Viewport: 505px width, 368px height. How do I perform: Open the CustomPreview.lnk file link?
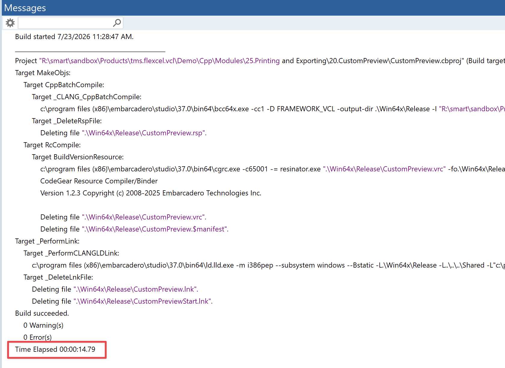pyautogui.click(x=136, y=289)
